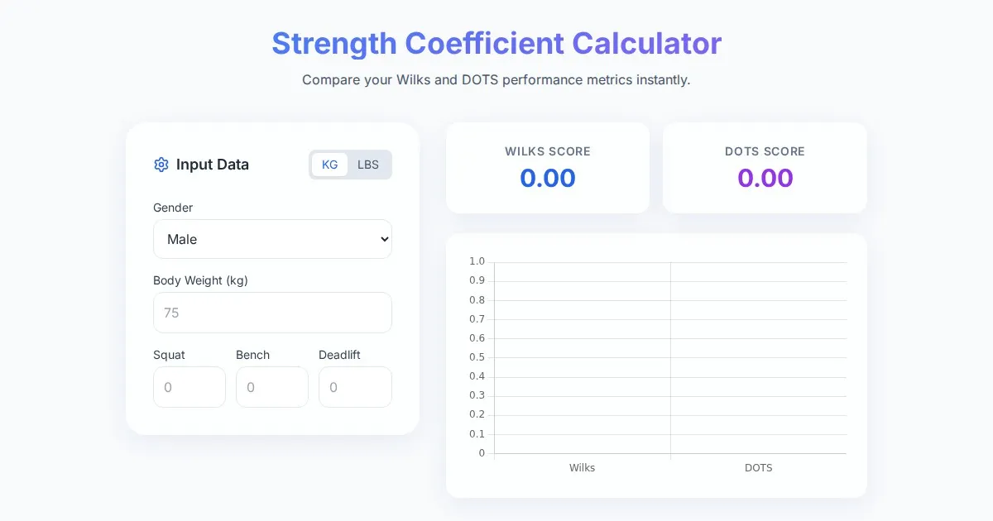Viewport: 993px width, 521px height.
Task: Click the Gender dropdown arrow
Action: (383, 239)
